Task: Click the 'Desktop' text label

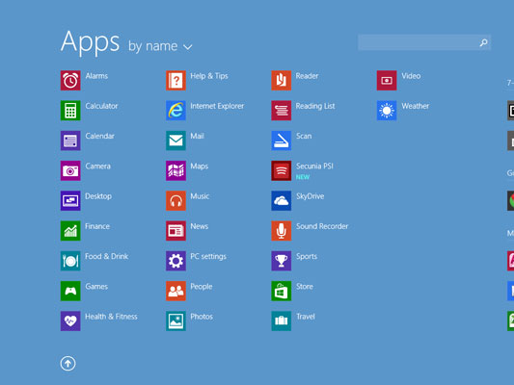Action: 98,196
